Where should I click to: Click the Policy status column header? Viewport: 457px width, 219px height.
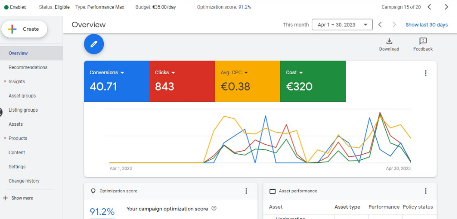pos(418,207)
